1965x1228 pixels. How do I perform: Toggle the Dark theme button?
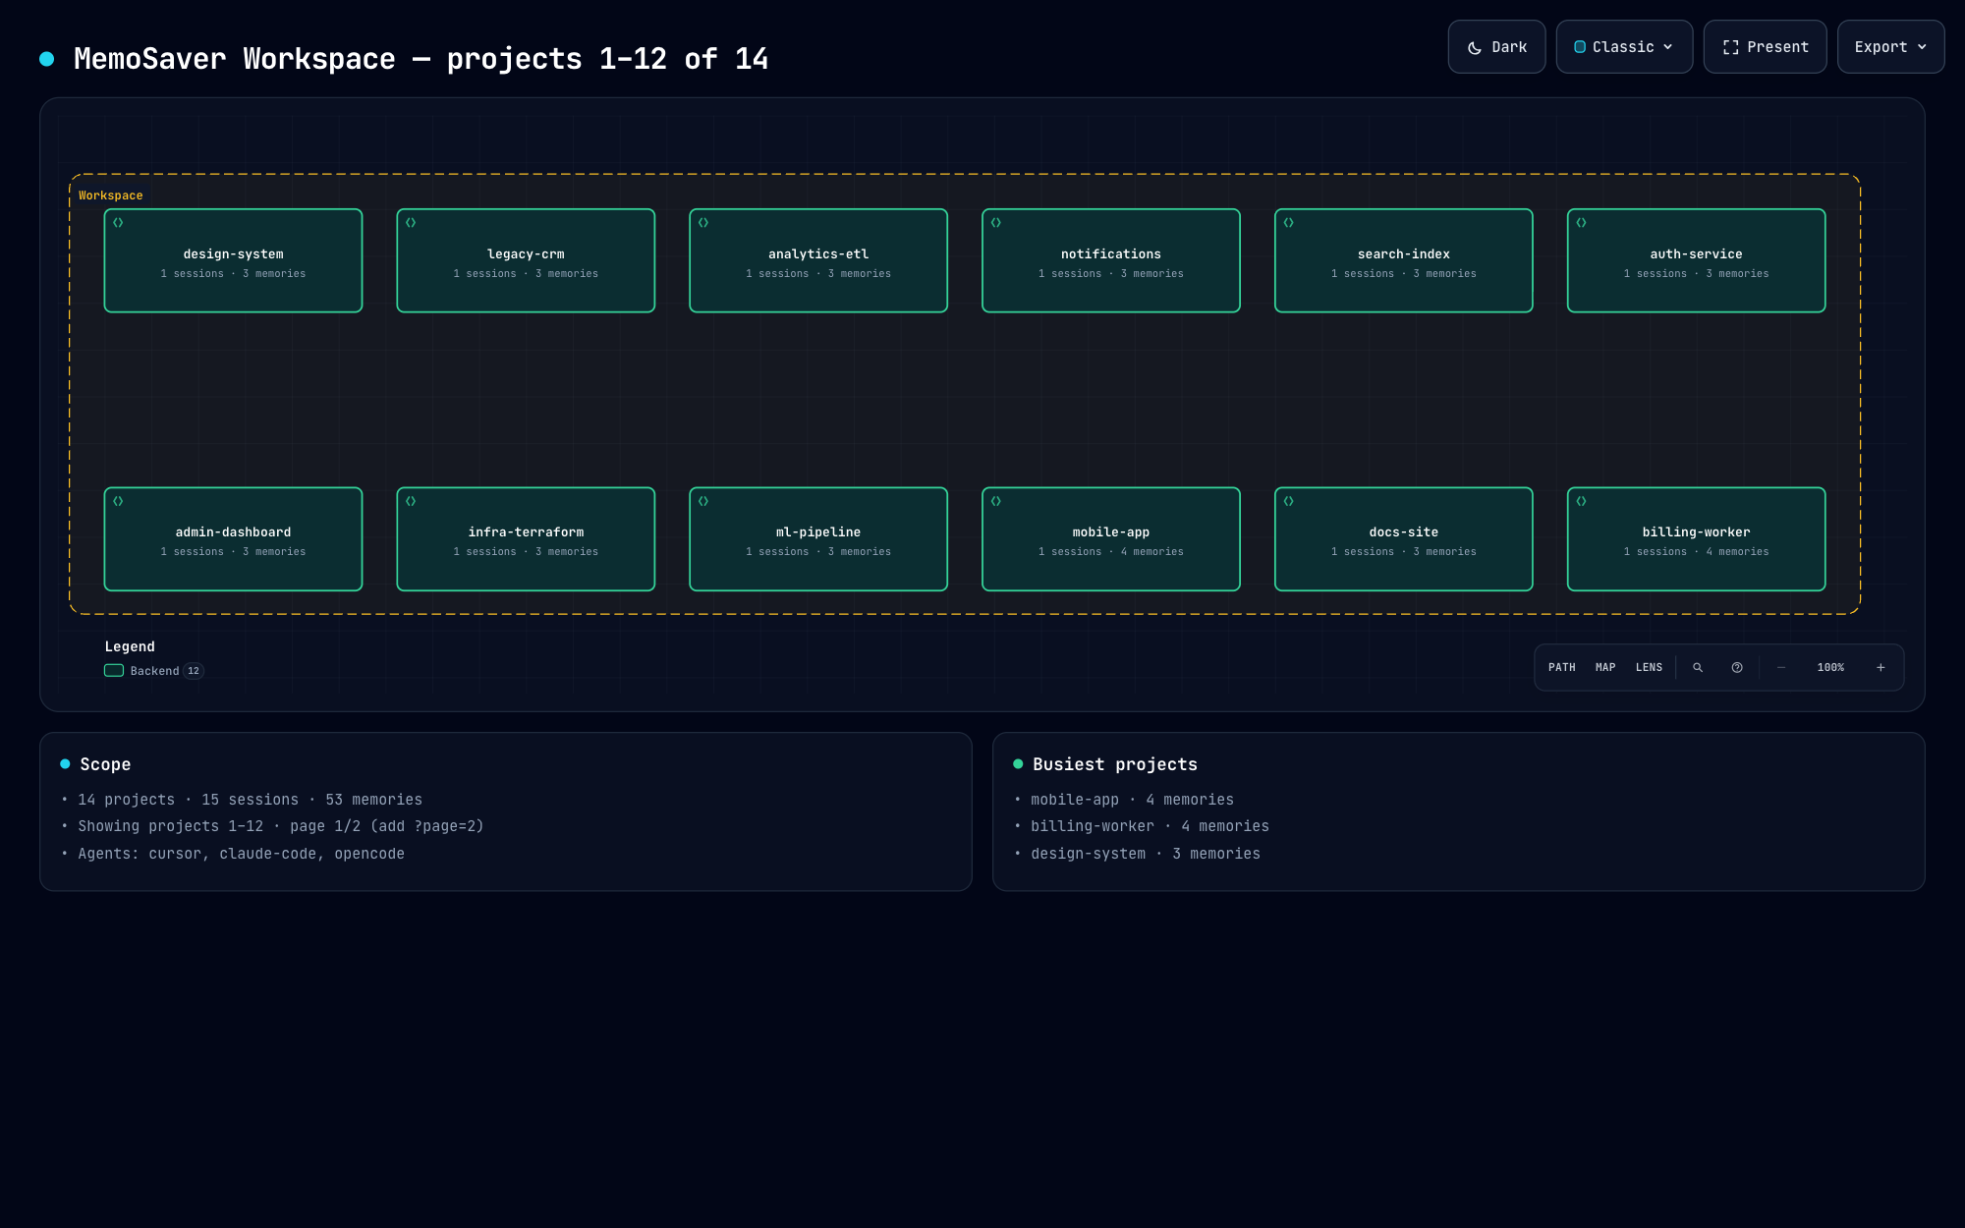(x=1496, y=47)
